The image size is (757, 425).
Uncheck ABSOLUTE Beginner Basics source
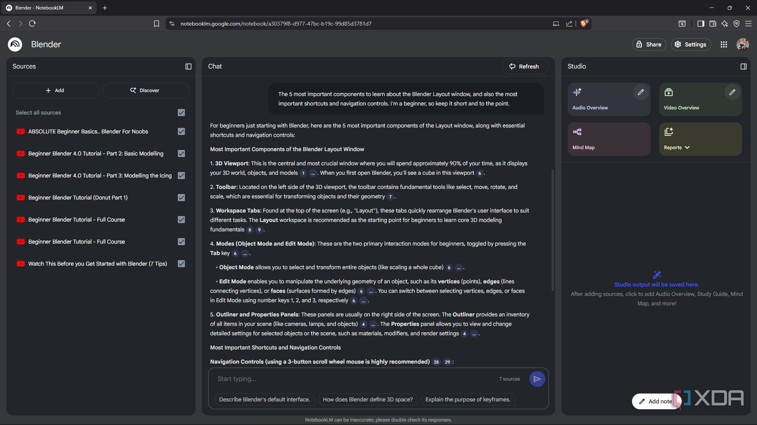click(x=181, y=131)
